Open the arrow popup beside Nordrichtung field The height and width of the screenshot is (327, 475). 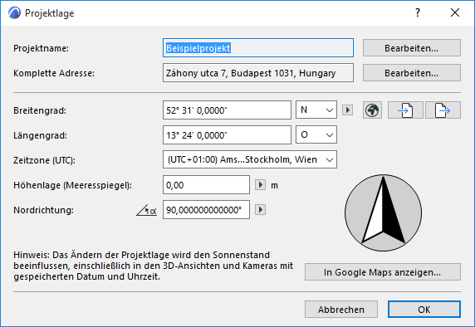point(260,209)
